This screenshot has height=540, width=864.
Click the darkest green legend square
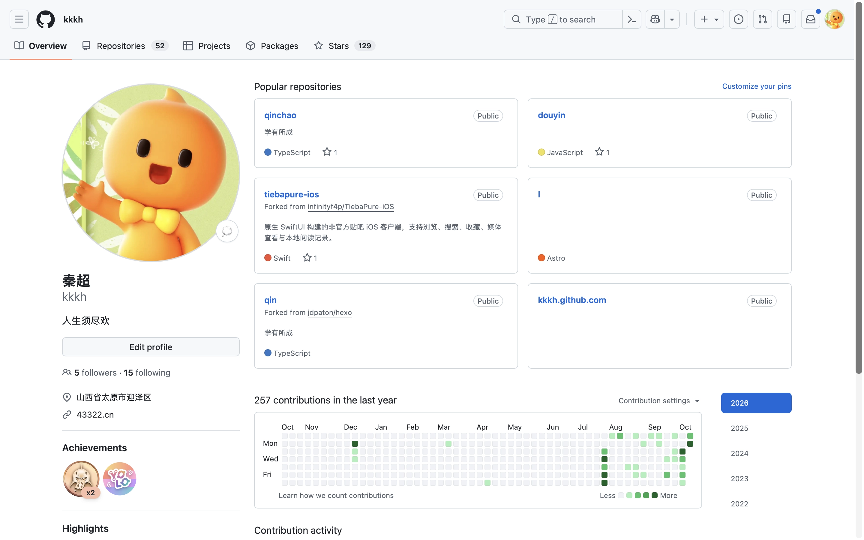pos(655,496)
